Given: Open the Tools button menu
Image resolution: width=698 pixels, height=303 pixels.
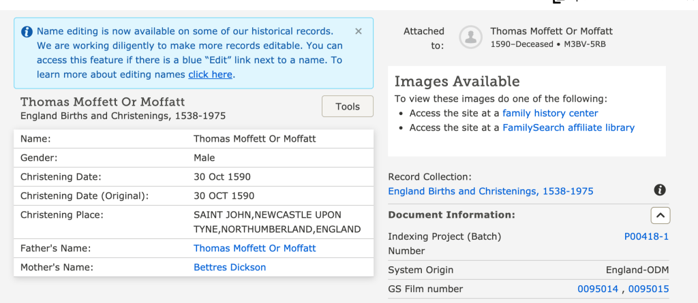Looking at the screenshot, I should click(347, 107).
